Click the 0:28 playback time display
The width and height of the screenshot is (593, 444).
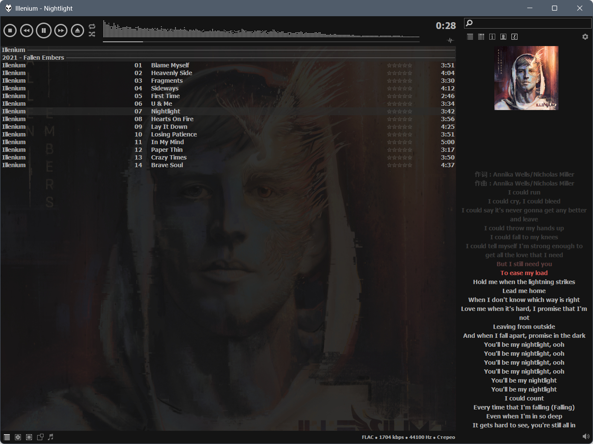(x=446, y=26)
